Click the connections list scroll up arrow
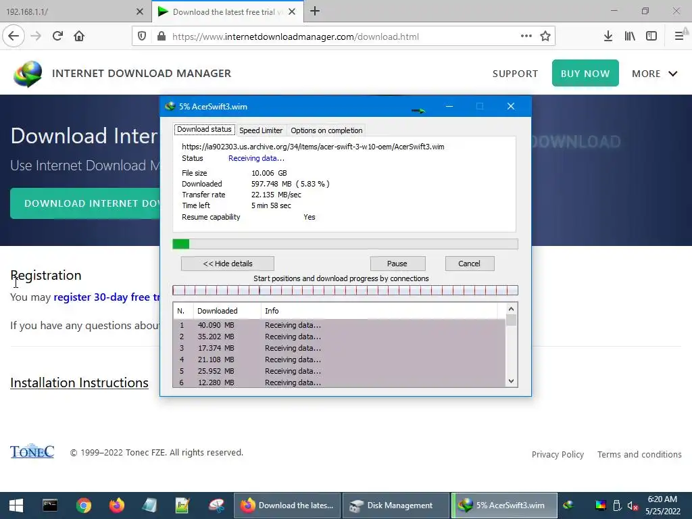The width and height of the screenshot is (692, 519). [x=511, y=309]
